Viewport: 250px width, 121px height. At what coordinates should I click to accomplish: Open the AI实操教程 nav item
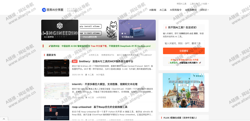click(191, 10)
